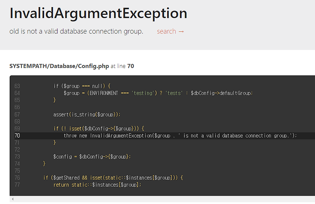The width and height of the screenshot is (315, 204).
Task: Click return static::$instances[$group] line
Action: coord(97,185)
